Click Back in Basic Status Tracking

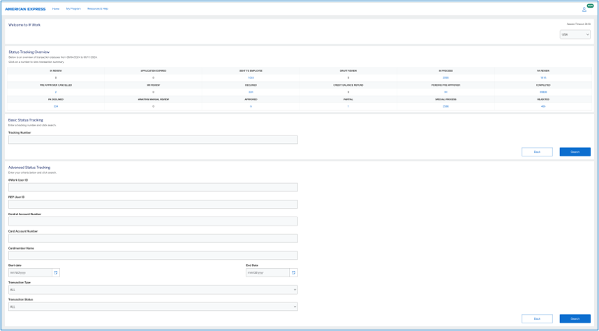[x=537, y=152]
